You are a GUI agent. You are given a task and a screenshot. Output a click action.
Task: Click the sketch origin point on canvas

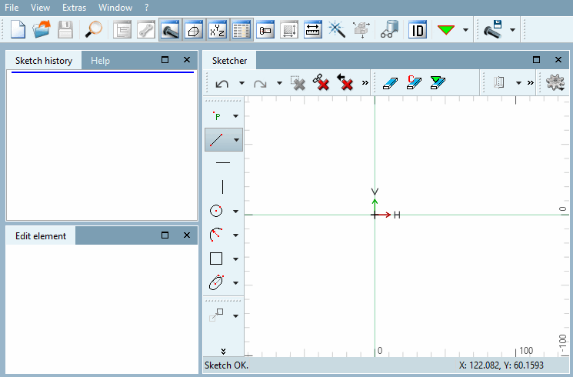[x=375, y=215]
